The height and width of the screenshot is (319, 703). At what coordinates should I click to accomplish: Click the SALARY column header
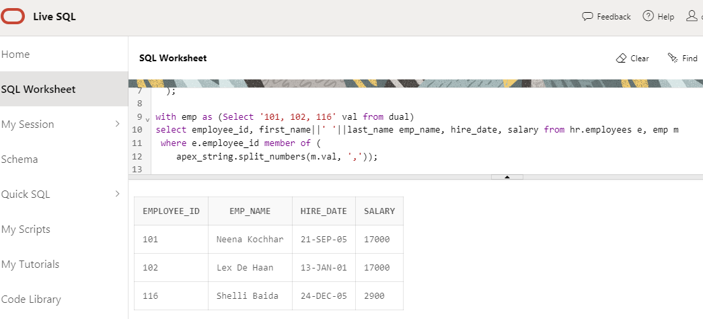[x=379, y=211]
